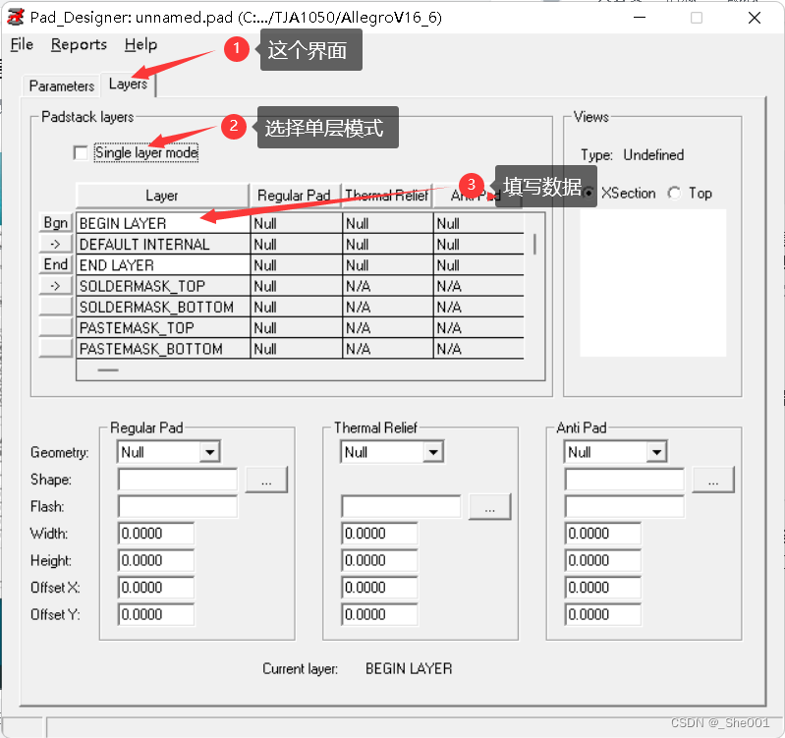This screenshot has height=738, width=785.
Task: Select the XSection view radio button
Action: (x=588, y=194)
